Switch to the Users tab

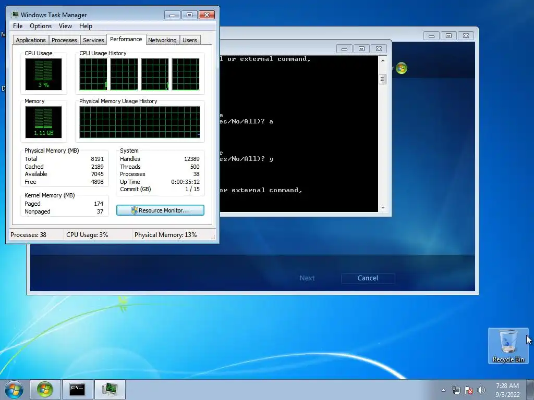[x=190, y=40]
